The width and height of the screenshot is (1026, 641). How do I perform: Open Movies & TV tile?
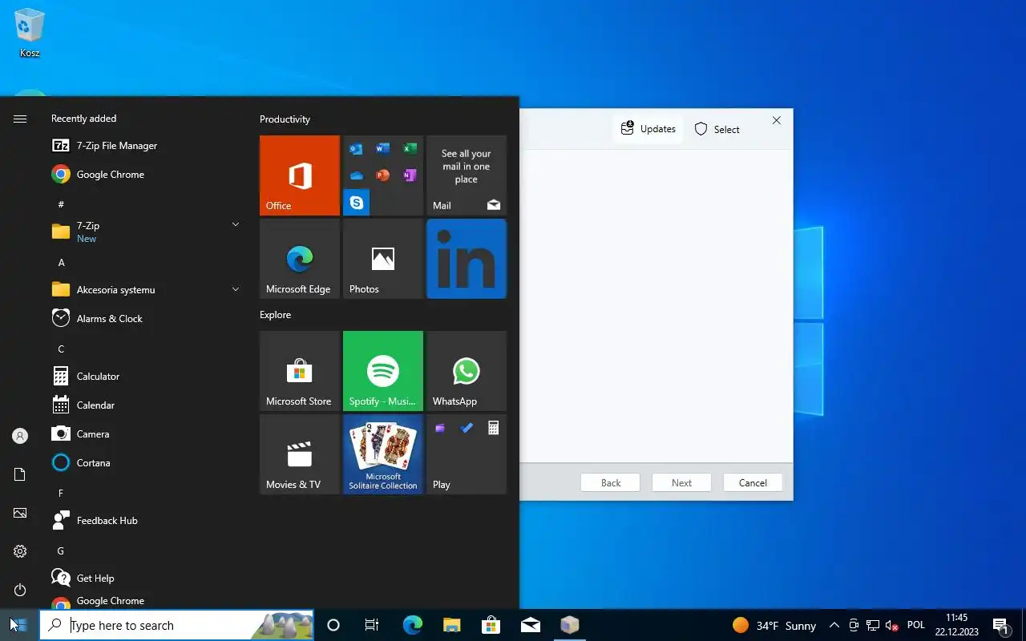click(x=300, y=454)
